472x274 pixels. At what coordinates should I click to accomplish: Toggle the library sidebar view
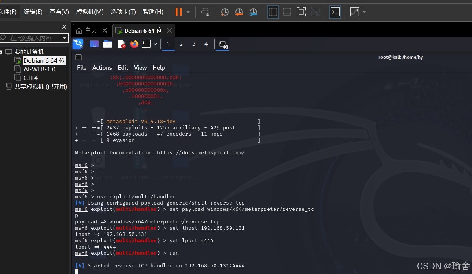[x=273, y=12]
